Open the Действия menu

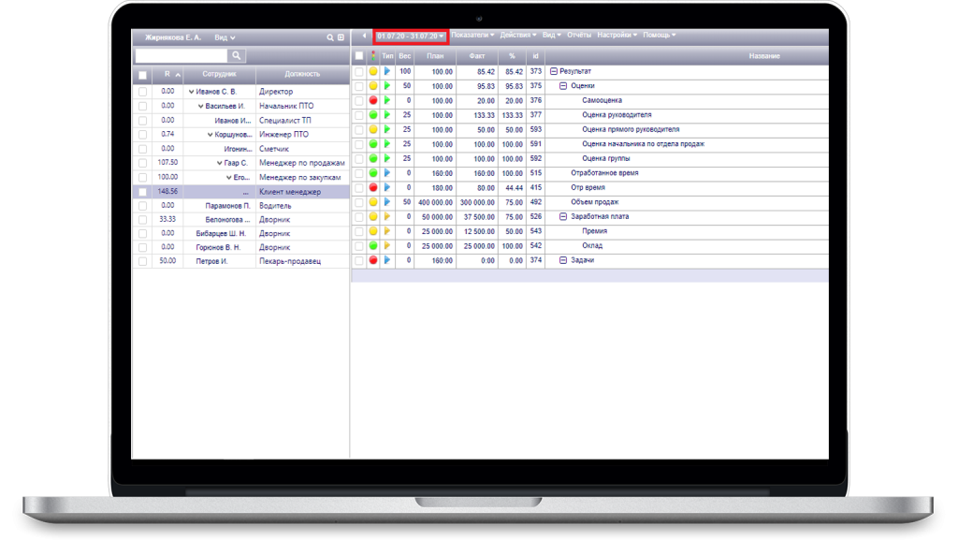coord(518,36)
